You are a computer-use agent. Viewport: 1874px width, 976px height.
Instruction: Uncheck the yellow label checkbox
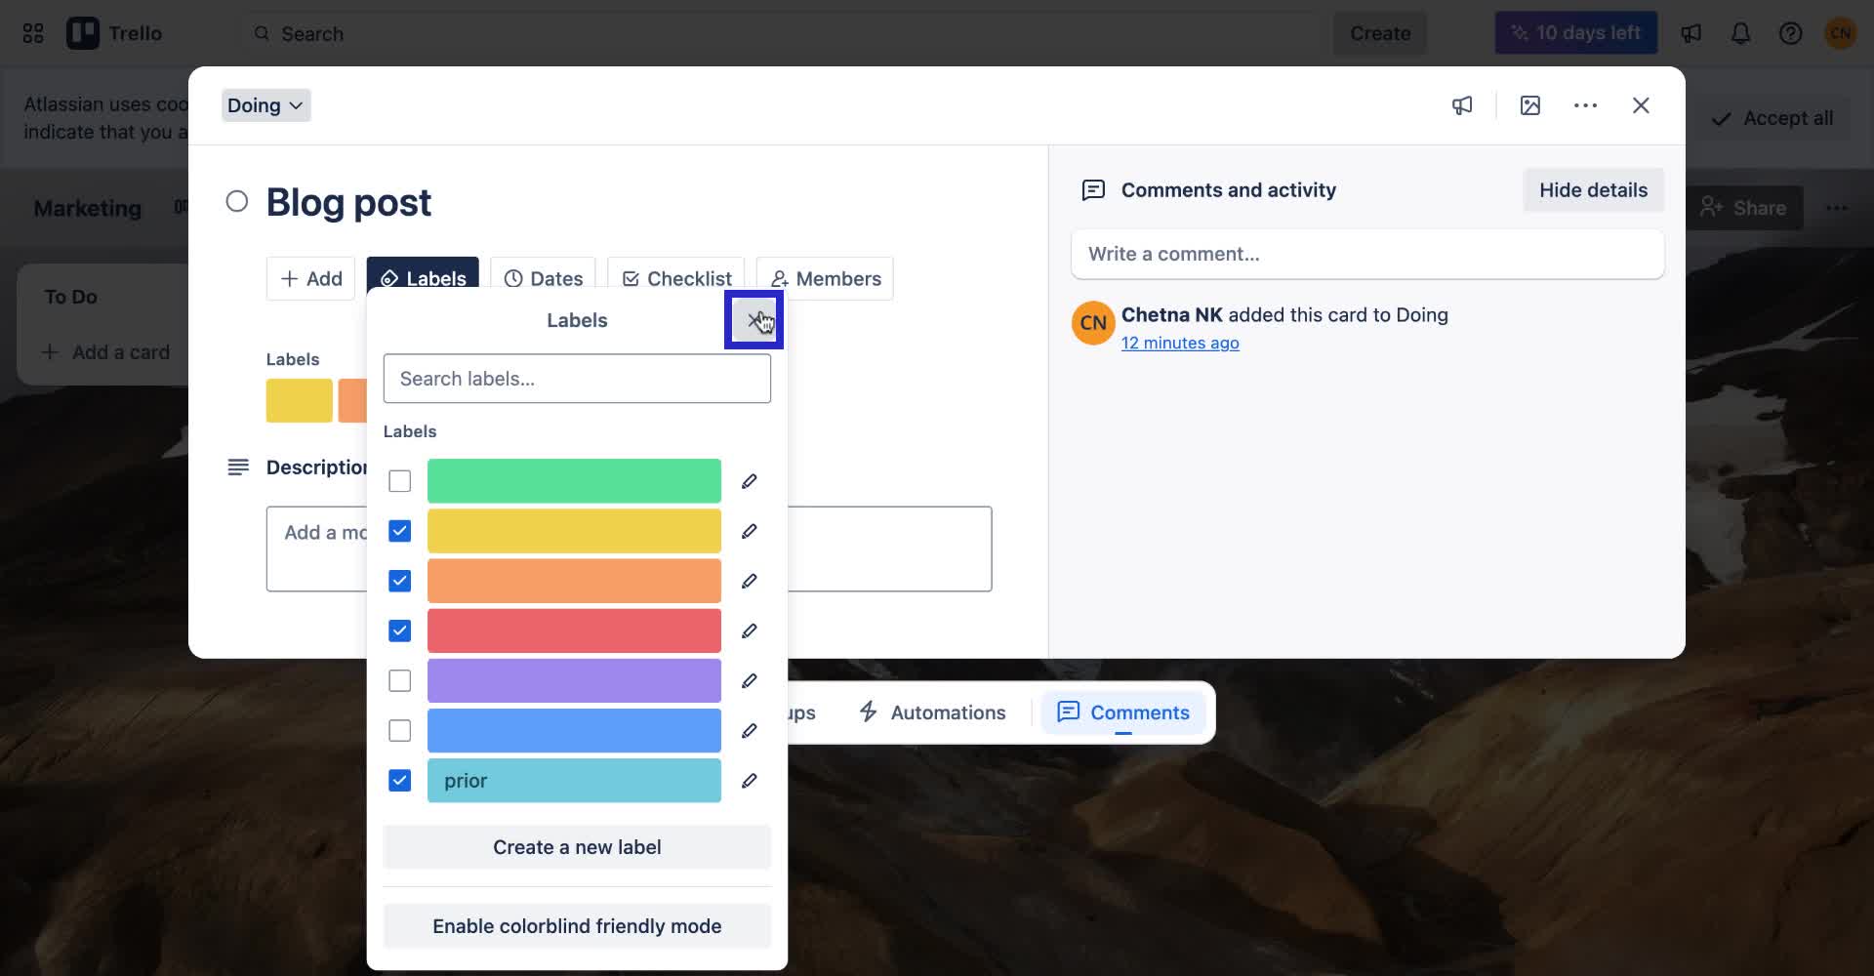(x=399, y=531)
